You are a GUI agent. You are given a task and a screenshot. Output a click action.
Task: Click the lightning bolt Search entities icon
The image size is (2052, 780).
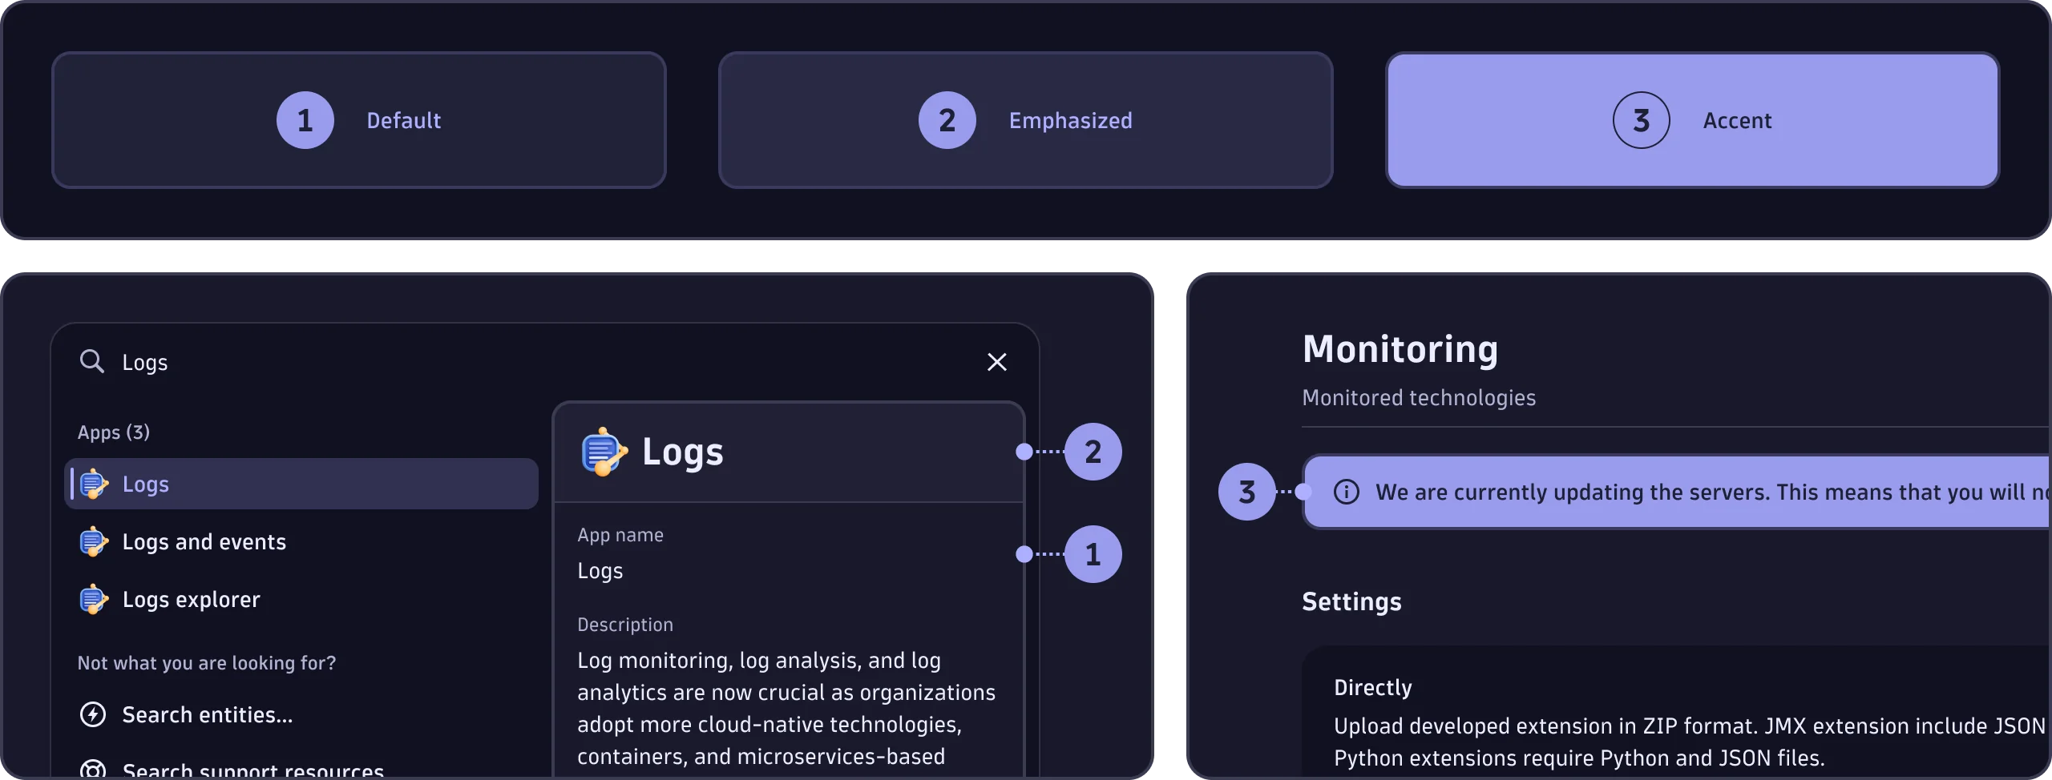click(x=93, y=714)
